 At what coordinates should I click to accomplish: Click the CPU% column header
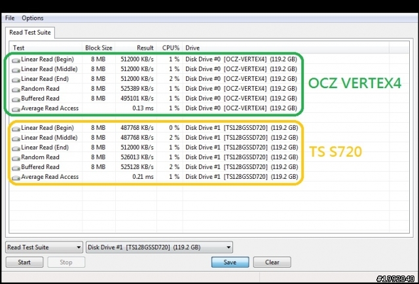[x=171, y=48]
